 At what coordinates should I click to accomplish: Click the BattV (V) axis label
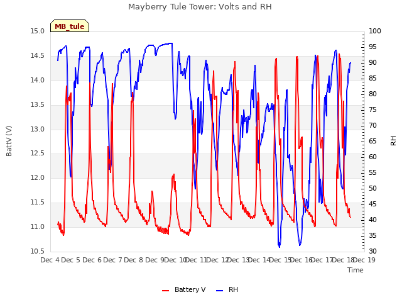tap(9, 141)
